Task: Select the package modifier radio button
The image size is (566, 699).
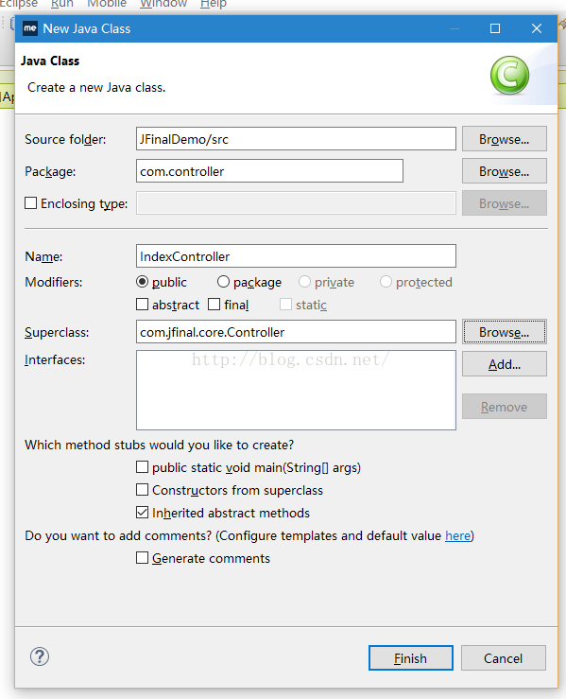Action: coord(223,282)
